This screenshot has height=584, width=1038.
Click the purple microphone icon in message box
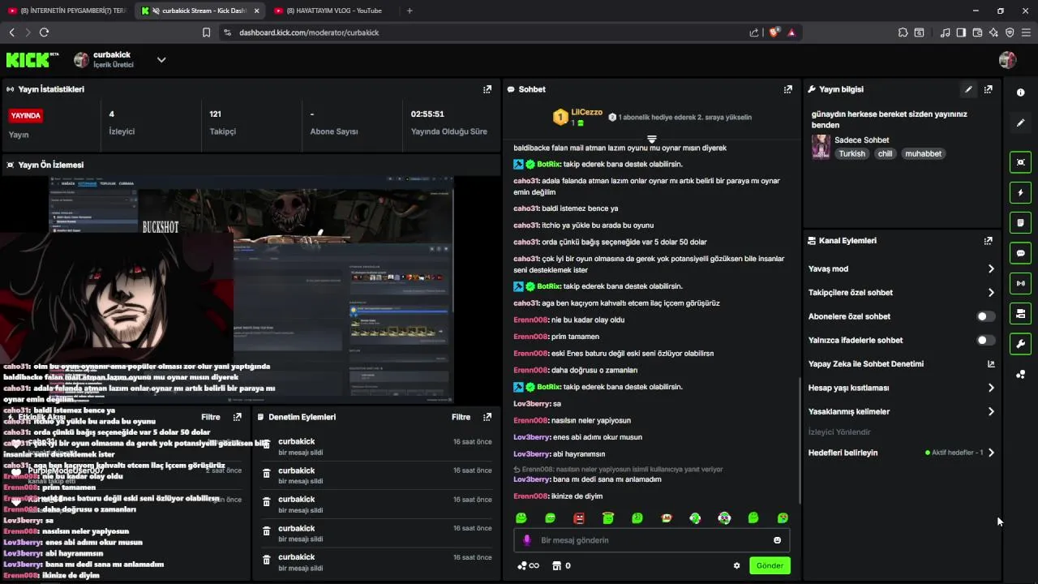click(526, 540)
